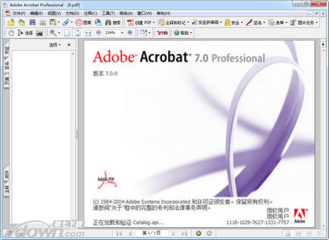Click the 选择 select tool button
The width and height of the screenshot is (329, 240).
[25, 33]
